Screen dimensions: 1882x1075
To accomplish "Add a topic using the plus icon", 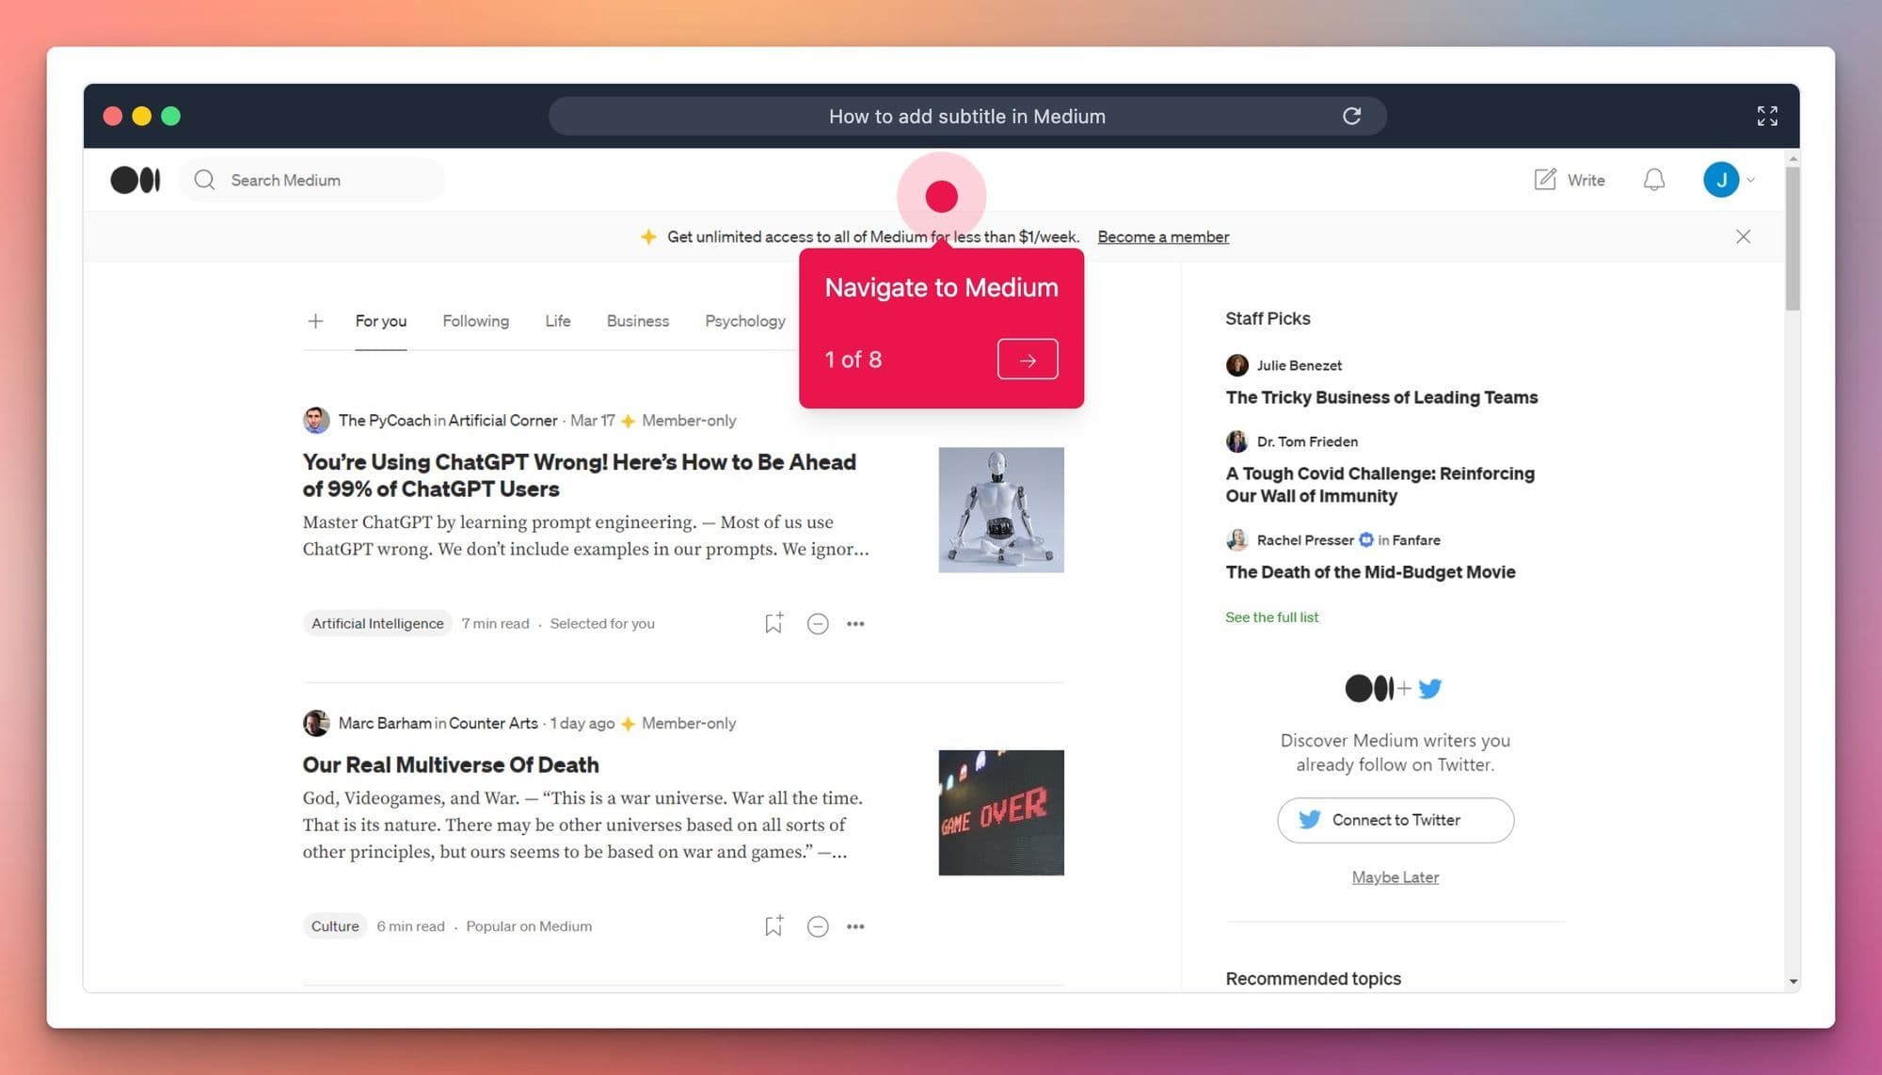I will [316, 321].
